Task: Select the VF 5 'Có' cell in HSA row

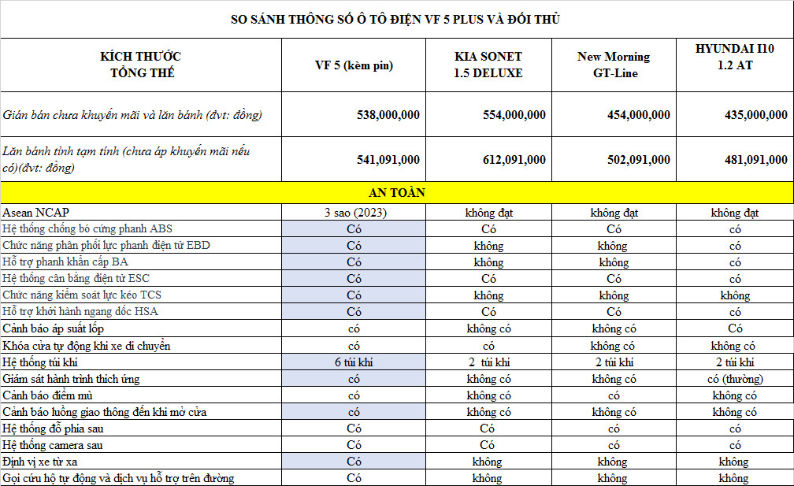Action: coord(354,311)
